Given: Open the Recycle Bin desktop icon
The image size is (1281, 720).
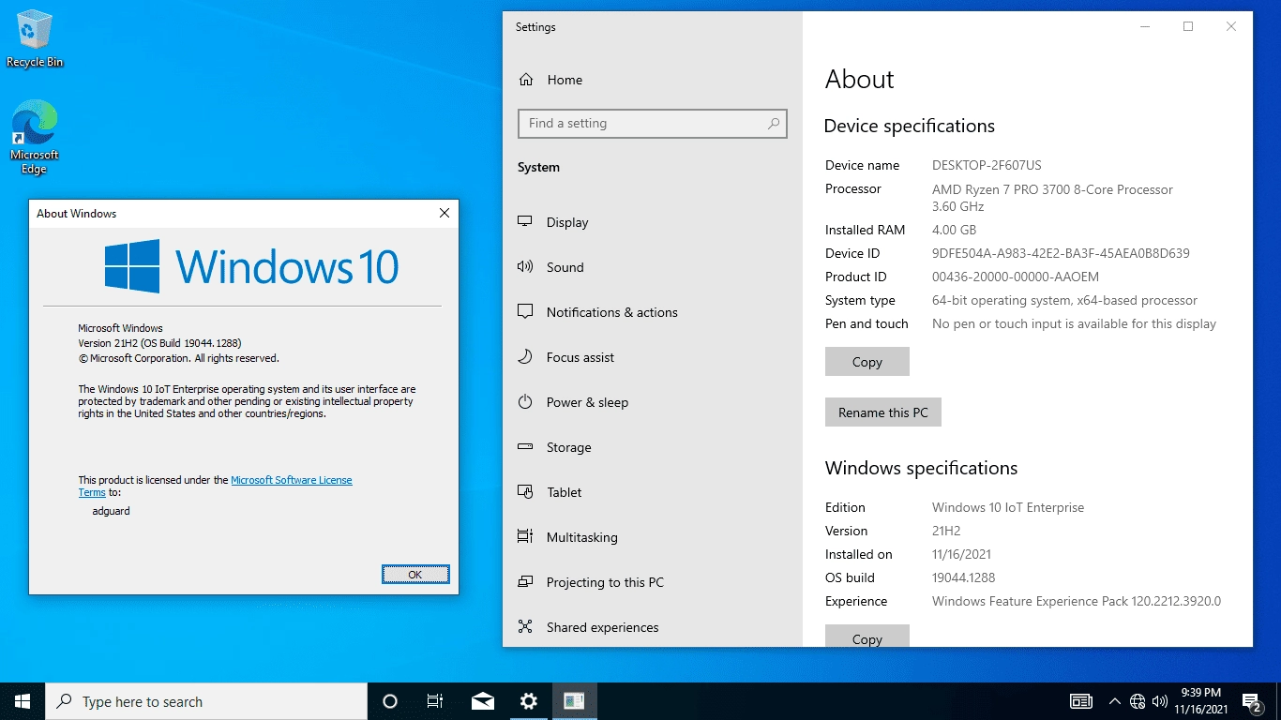Looking at the screenshot, I should tap(35, 39).
